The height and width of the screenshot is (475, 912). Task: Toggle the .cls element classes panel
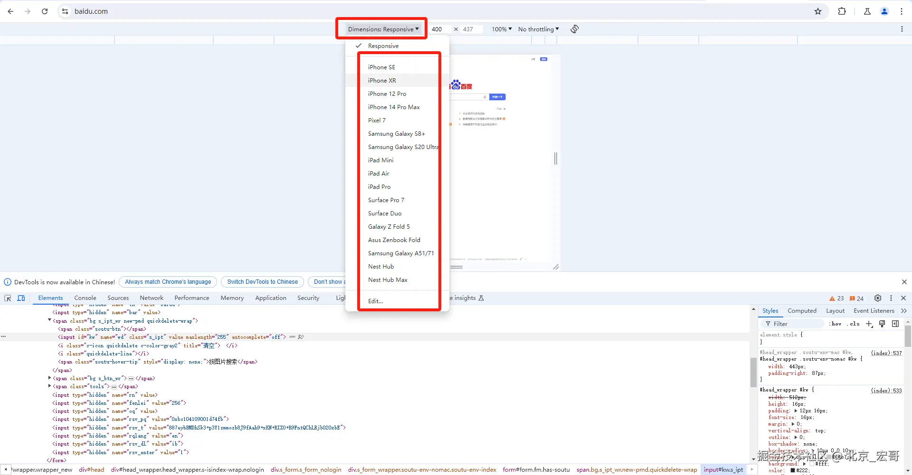click(x=854, y=324)
